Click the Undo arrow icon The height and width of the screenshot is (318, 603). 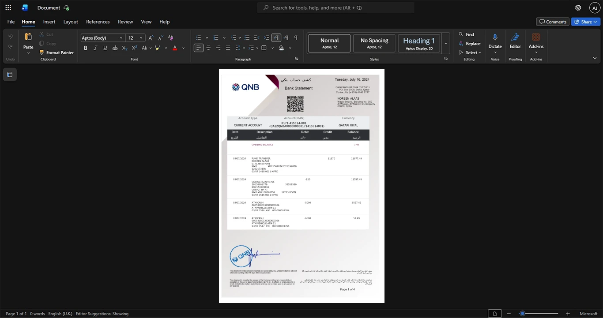click(11, 36)
